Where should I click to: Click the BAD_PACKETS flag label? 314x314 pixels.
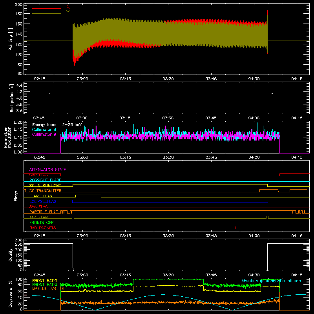[x=43, y=228]
